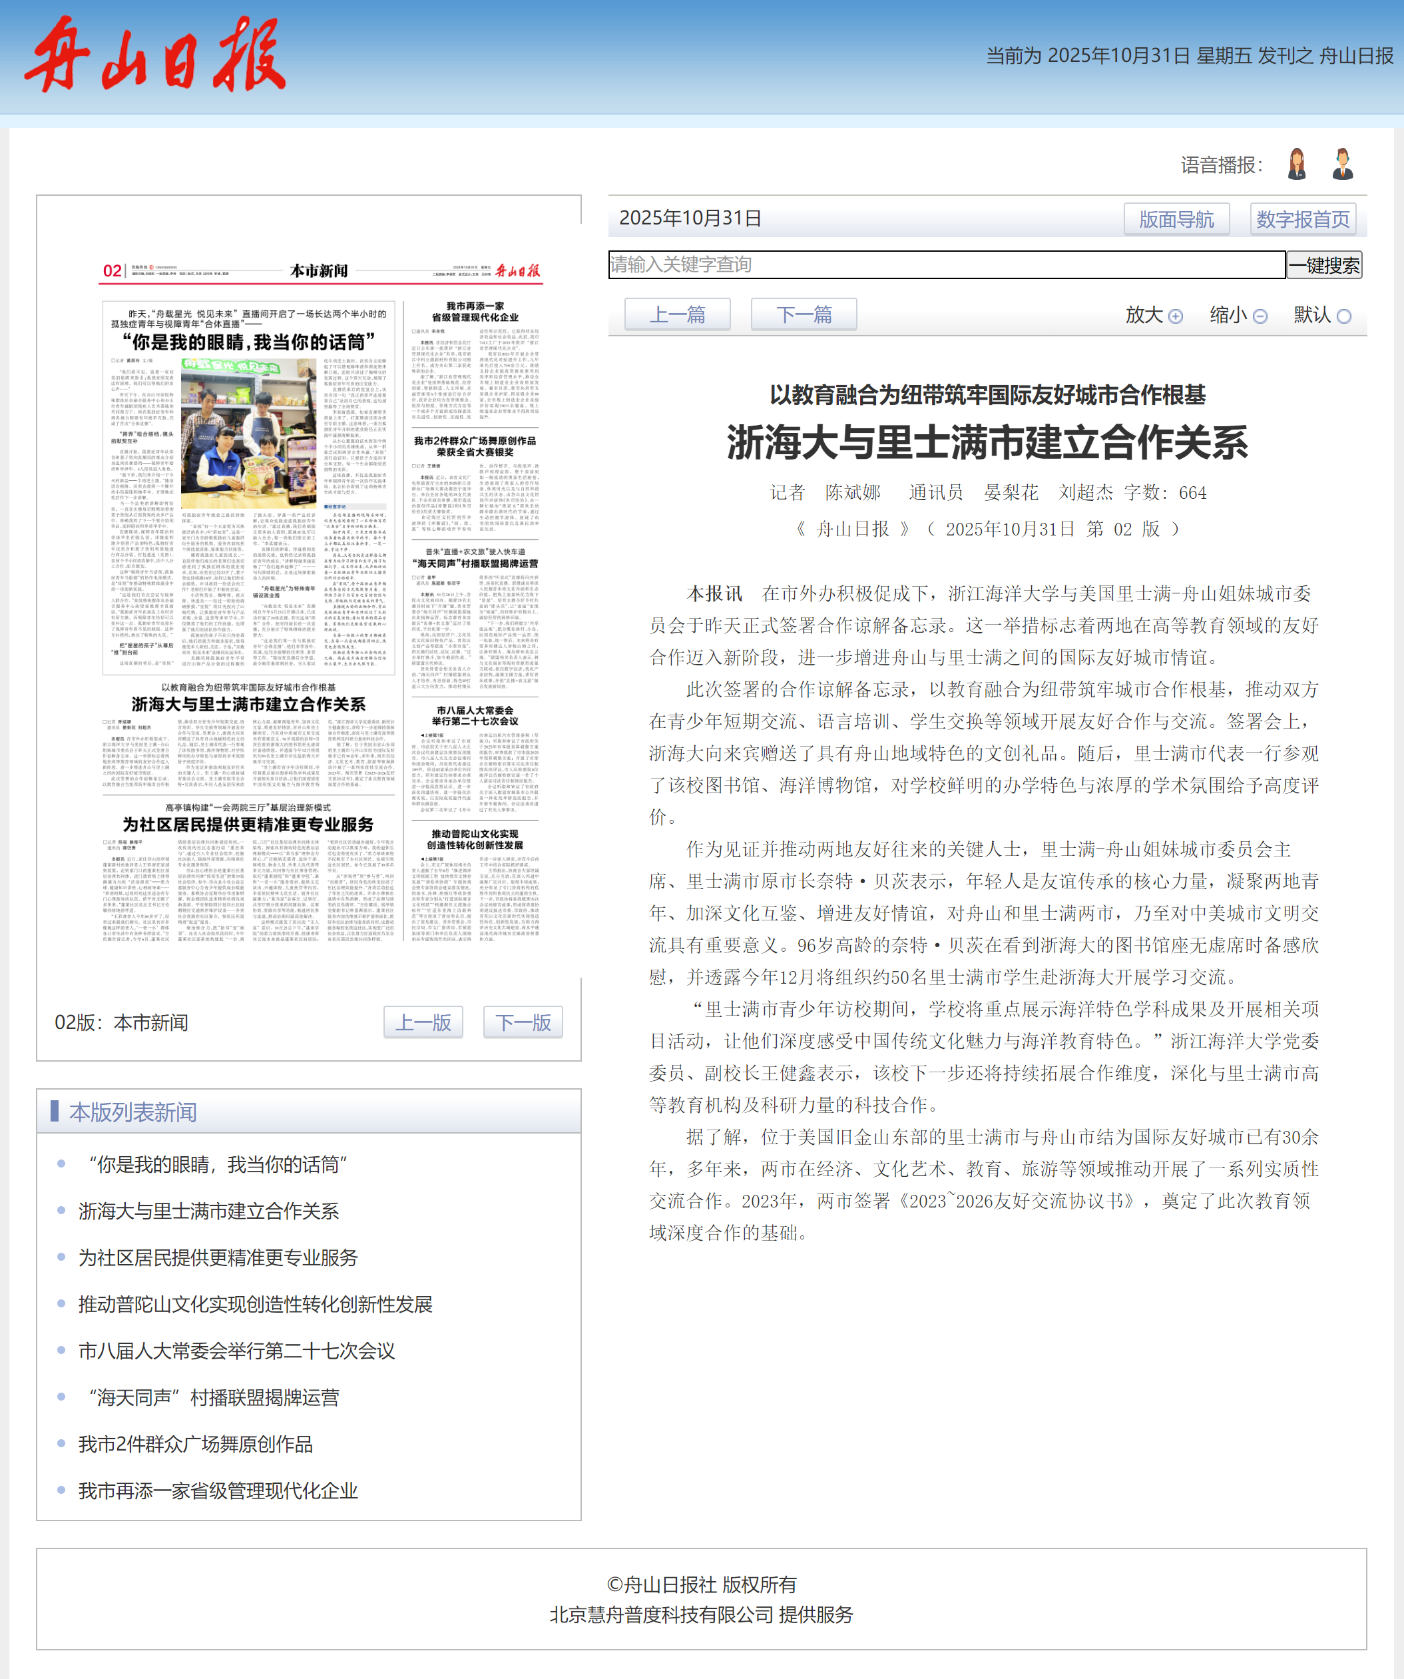Screen dimensions: 1404x1679
Task: Click the lead photo on the newspaper page
Action: (248, 434)
